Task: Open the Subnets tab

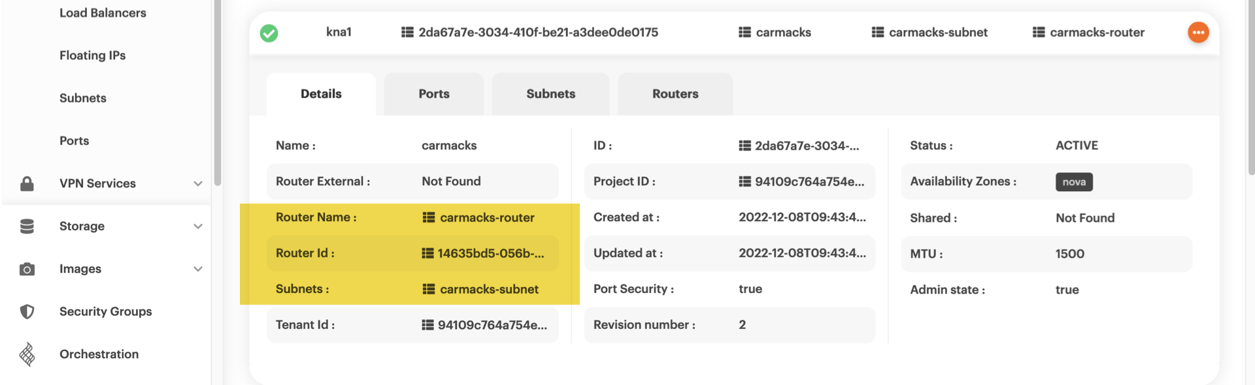Action: 550,93
